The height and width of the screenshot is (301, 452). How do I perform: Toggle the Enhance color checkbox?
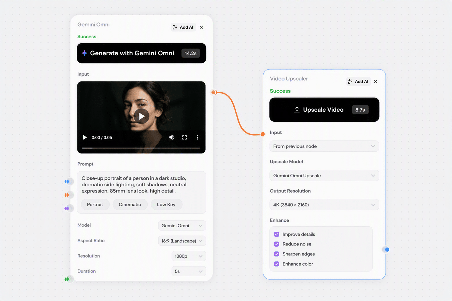click(277, 264)
